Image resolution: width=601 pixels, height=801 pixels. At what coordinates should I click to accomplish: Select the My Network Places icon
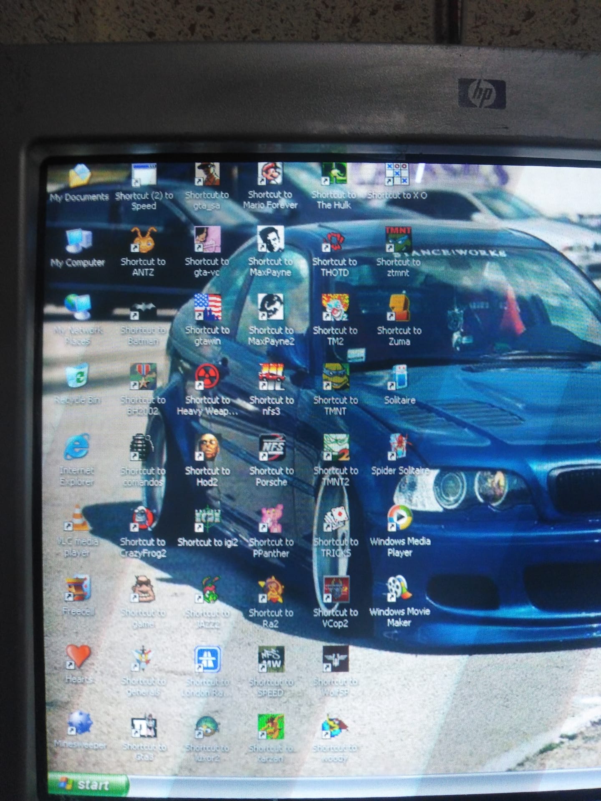tap(78, 307)
